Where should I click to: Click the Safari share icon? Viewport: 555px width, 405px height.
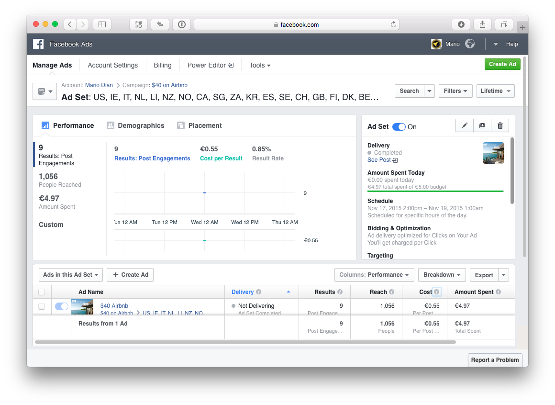coord(482,24)
